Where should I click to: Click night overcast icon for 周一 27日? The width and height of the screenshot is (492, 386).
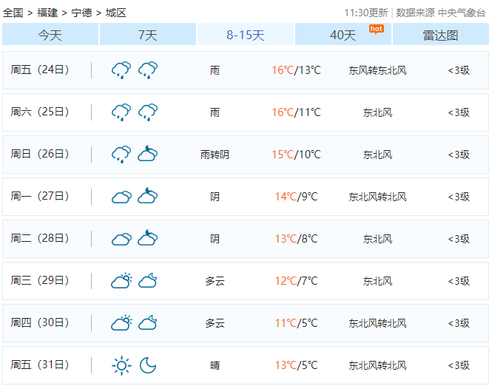point(148,195)
